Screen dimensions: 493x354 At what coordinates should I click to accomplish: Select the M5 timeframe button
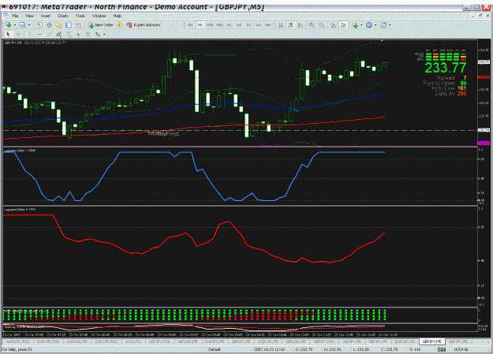(200, 25)
